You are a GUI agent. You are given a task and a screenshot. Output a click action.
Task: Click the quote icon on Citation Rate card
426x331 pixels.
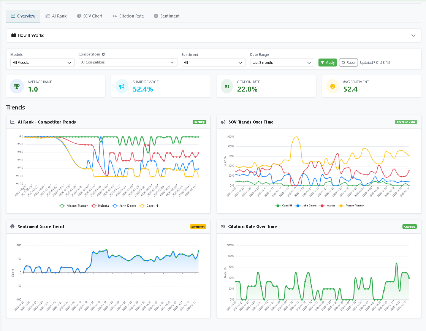[227, 86]
